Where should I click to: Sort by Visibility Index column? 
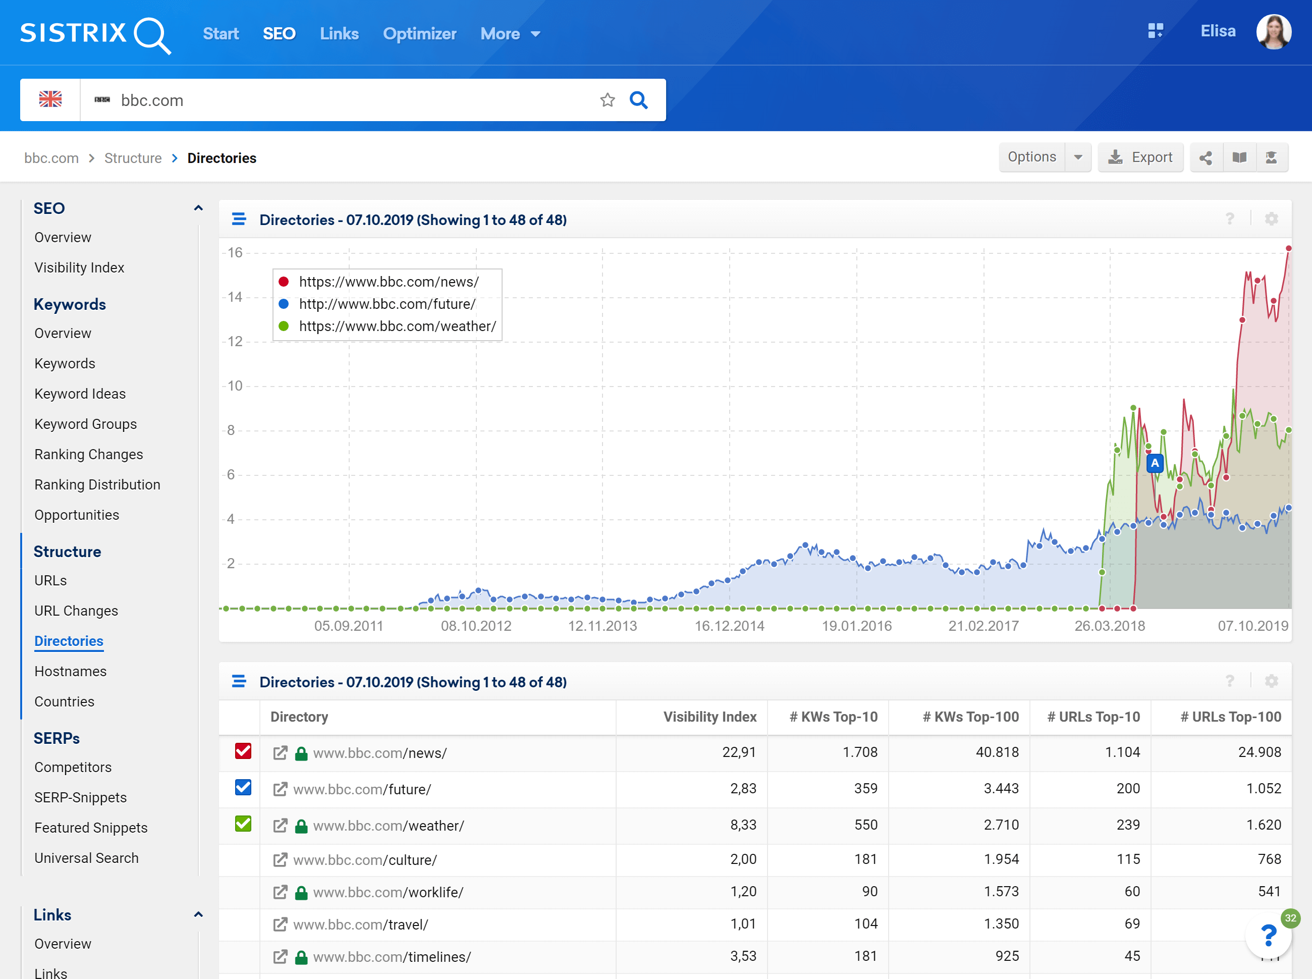pyautogui.click(x=709, y=717)
